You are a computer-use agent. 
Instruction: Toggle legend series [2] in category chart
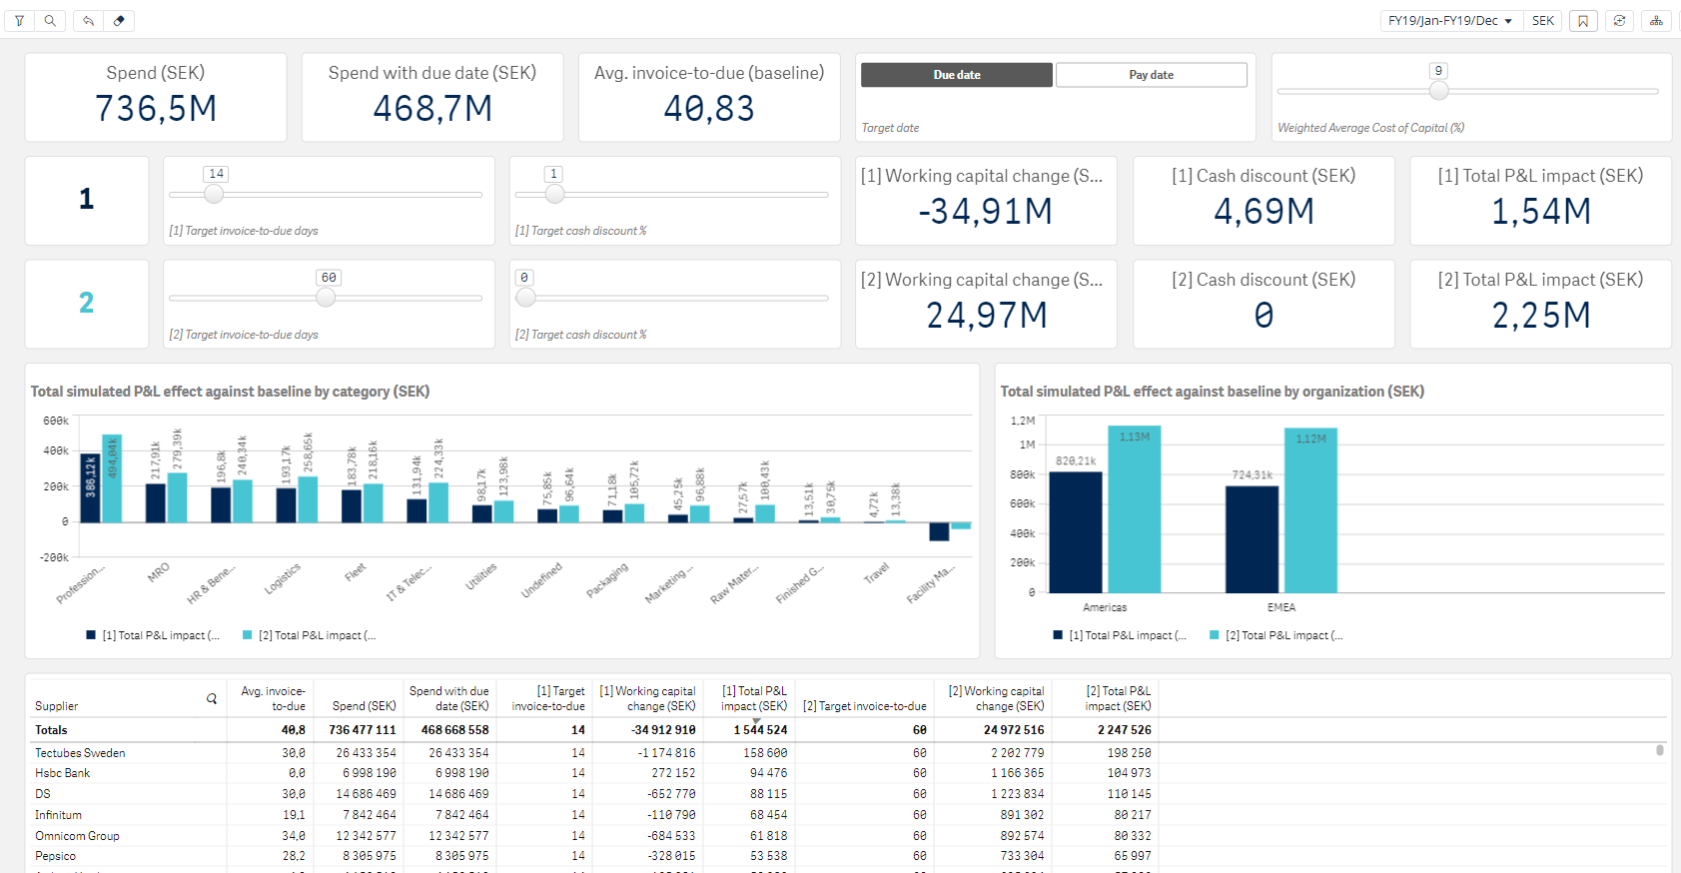310,635
